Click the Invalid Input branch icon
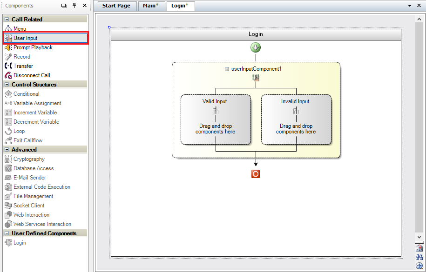Screen dimensions: 426x272 296,111
